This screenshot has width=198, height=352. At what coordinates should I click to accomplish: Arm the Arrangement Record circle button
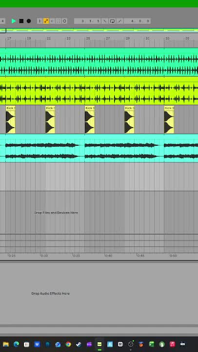click(29, 21)
